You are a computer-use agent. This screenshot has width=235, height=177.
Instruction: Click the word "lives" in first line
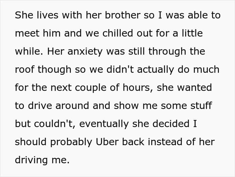click(x=48, y=15)
